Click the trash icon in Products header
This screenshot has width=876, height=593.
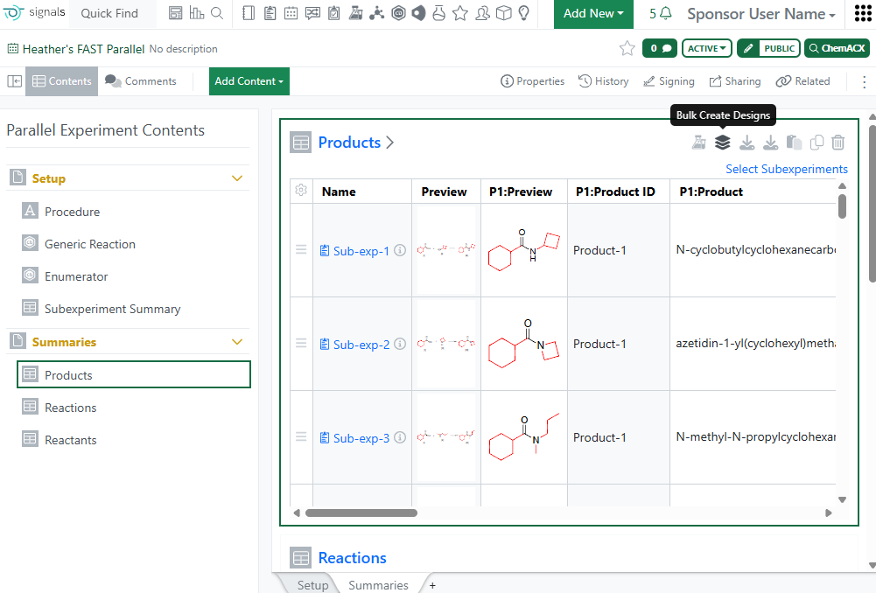(838, 143)
